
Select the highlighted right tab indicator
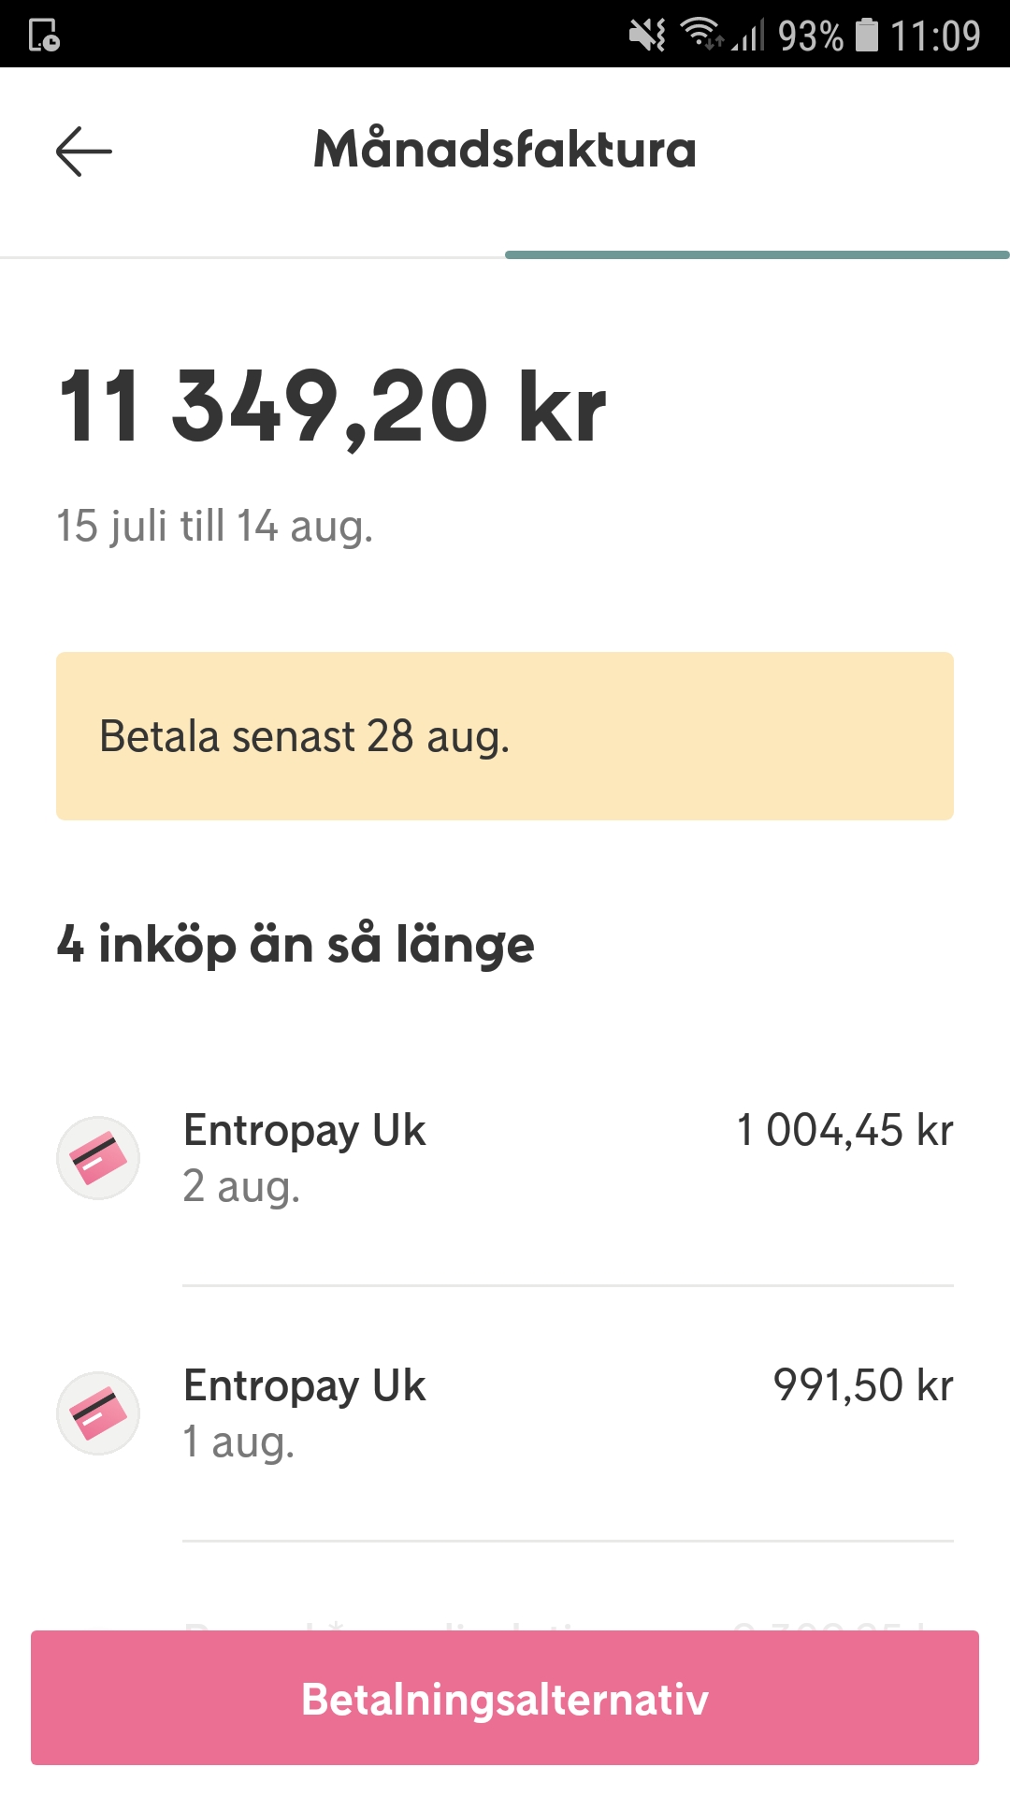[x=757, y=253]
